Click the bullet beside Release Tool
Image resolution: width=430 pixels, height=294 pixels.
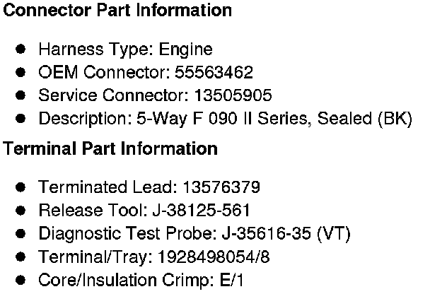click(21, 211)
